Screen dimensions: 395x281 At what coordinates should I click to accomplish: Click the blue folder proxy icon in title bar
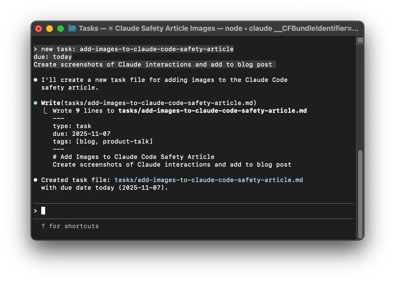72,28
